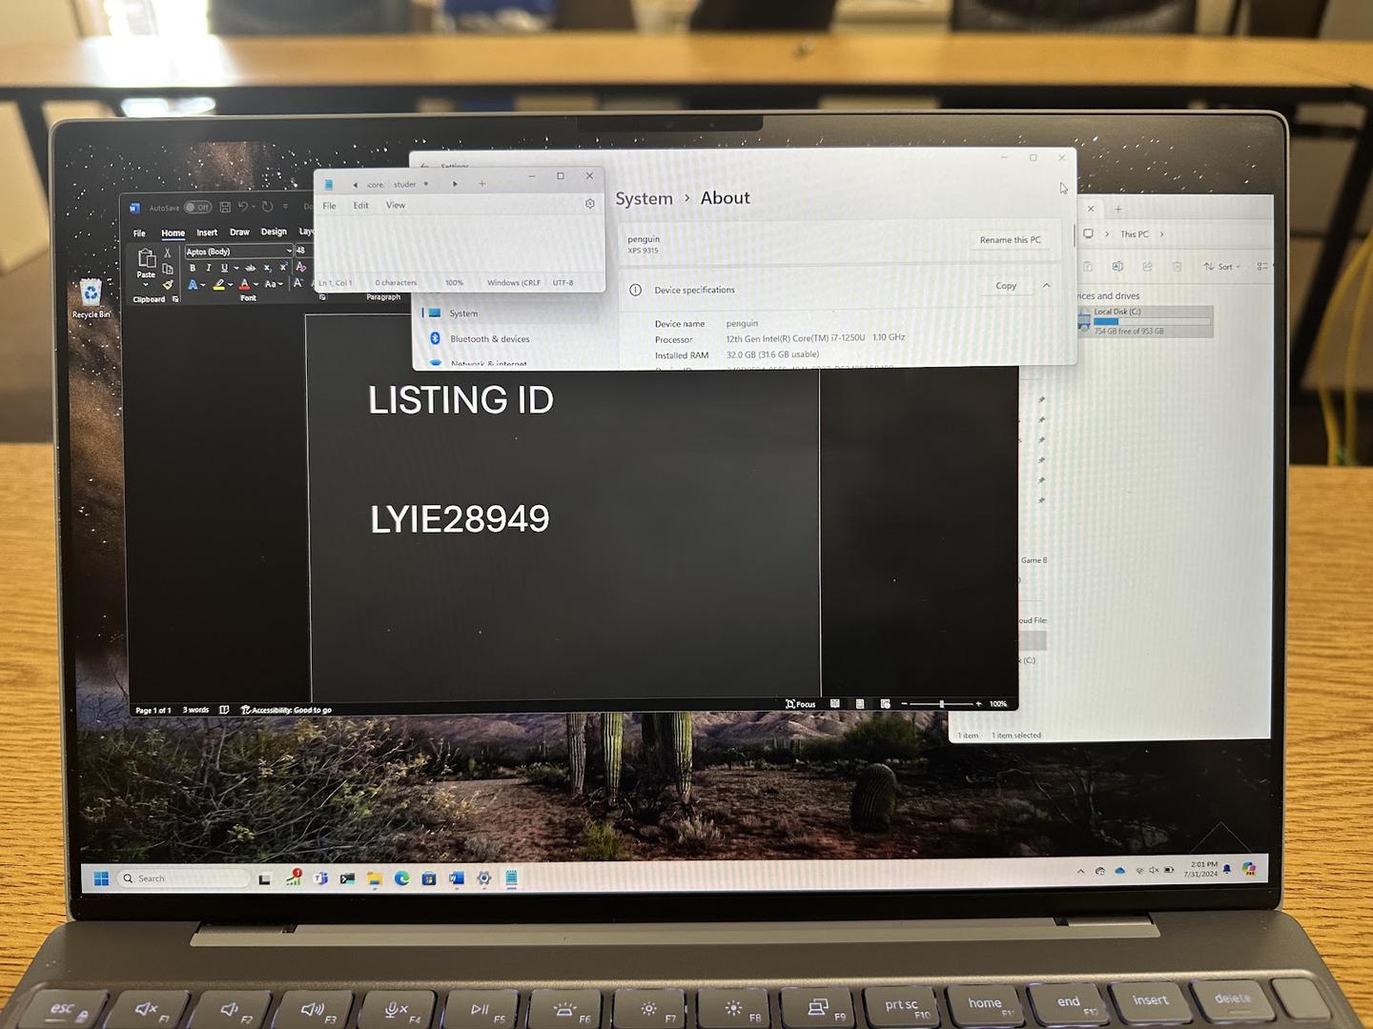Open the Clipboard pane dialog launcher
1373x1029 pixels.
tap(175, 299)
